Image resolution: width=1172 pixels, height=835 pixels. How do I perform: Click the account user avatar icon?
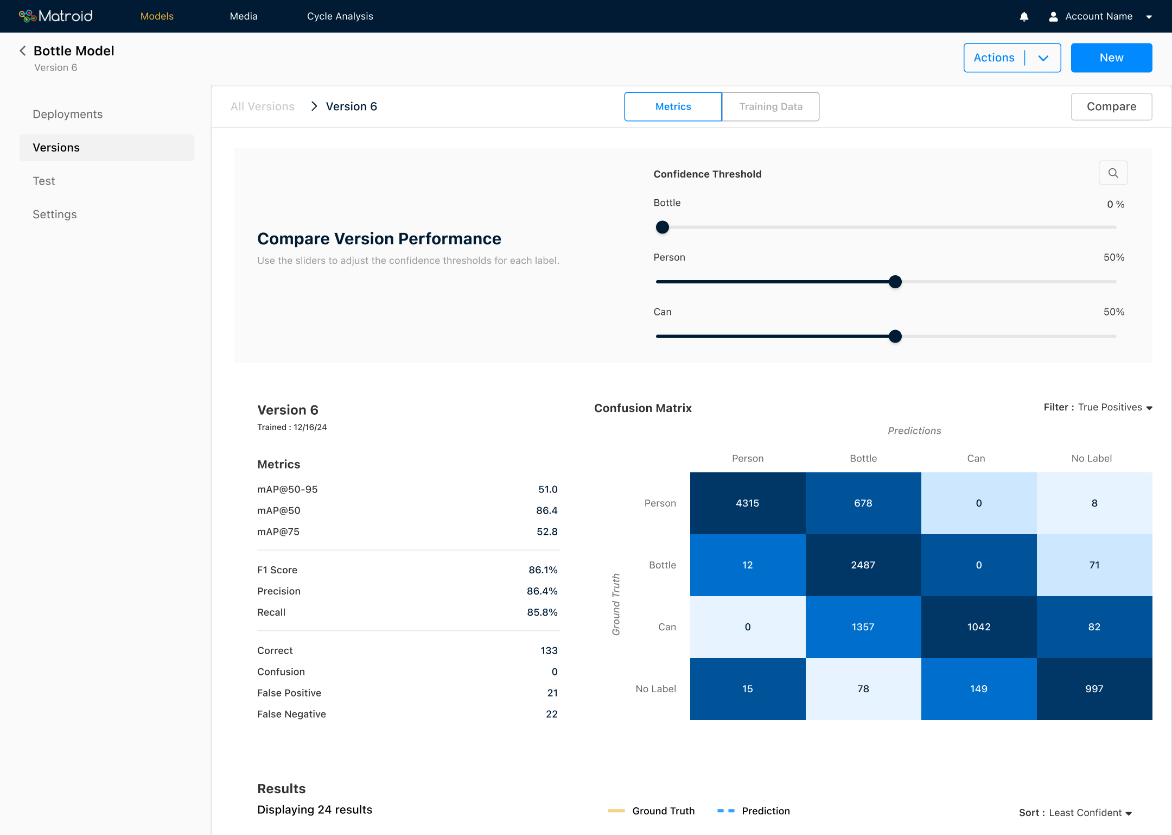1053,17
